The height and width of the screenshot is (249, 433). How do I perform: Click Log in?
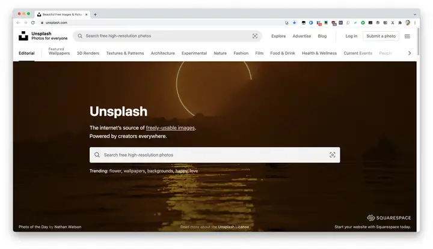(x=351, y=36)
